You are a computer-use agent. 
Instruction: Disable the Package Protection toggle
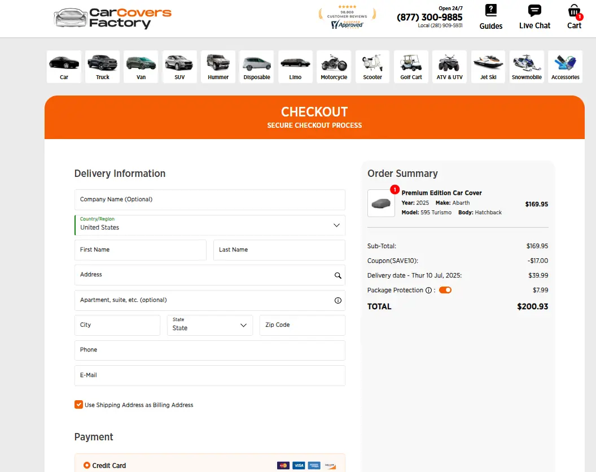pos(445,290)
